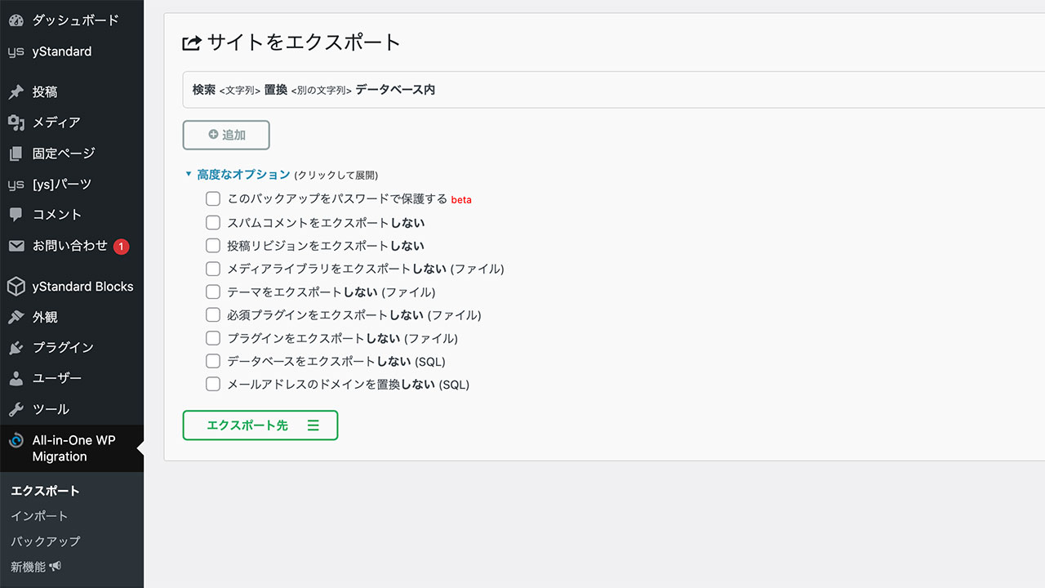Open the エクスポート先 dropdown

[260, 425]
